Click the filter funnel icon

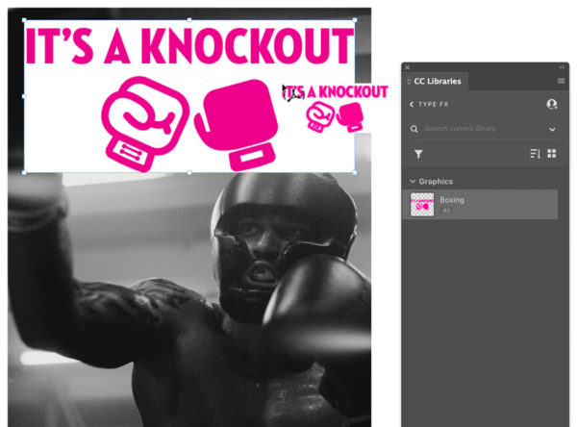(x=418, y=154)
